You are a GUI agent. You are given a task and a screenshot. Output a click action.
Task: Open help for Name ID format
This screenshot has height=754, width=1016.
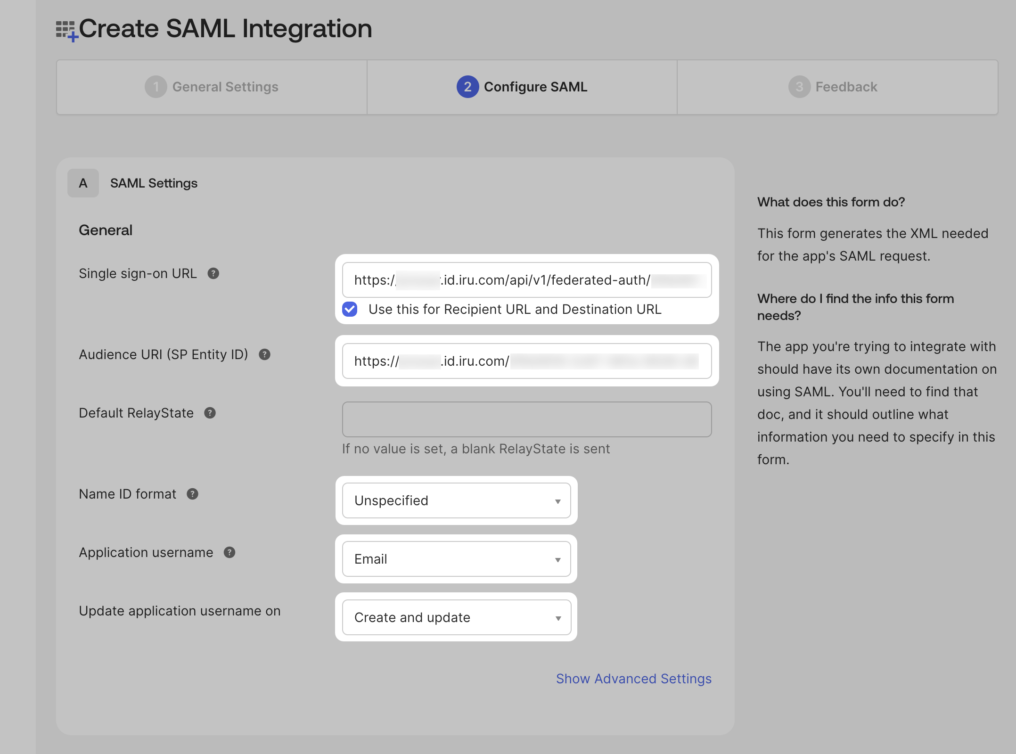[x=193, y=494]
